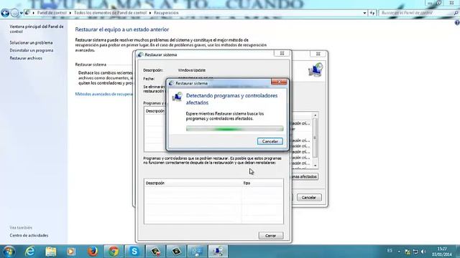Select 'Todos los elementos de Panel de control' breadcrumb

pyautogui.click(x=110, y=13)
